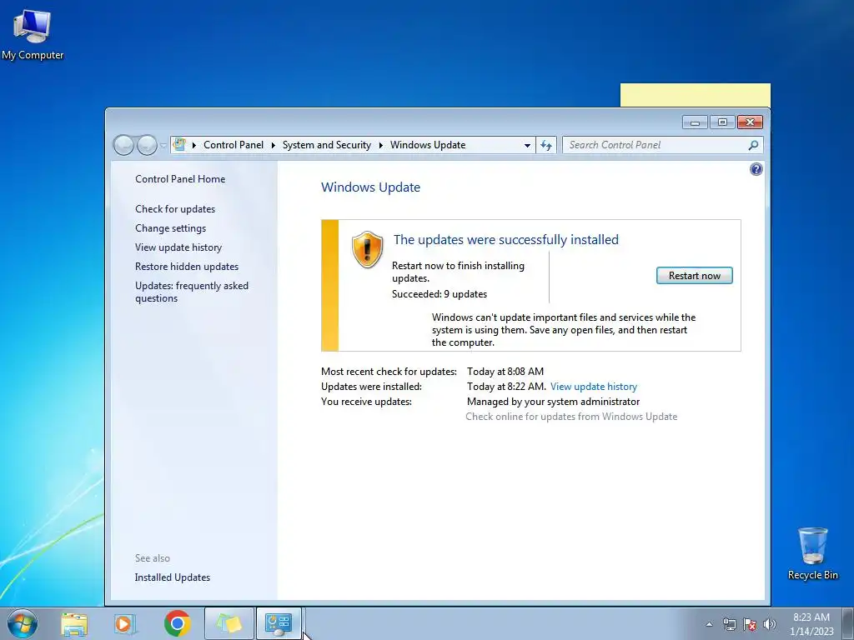The image size is (854, 640).
Task: Select View update history in left sidebar
Action: pos(178,247)
